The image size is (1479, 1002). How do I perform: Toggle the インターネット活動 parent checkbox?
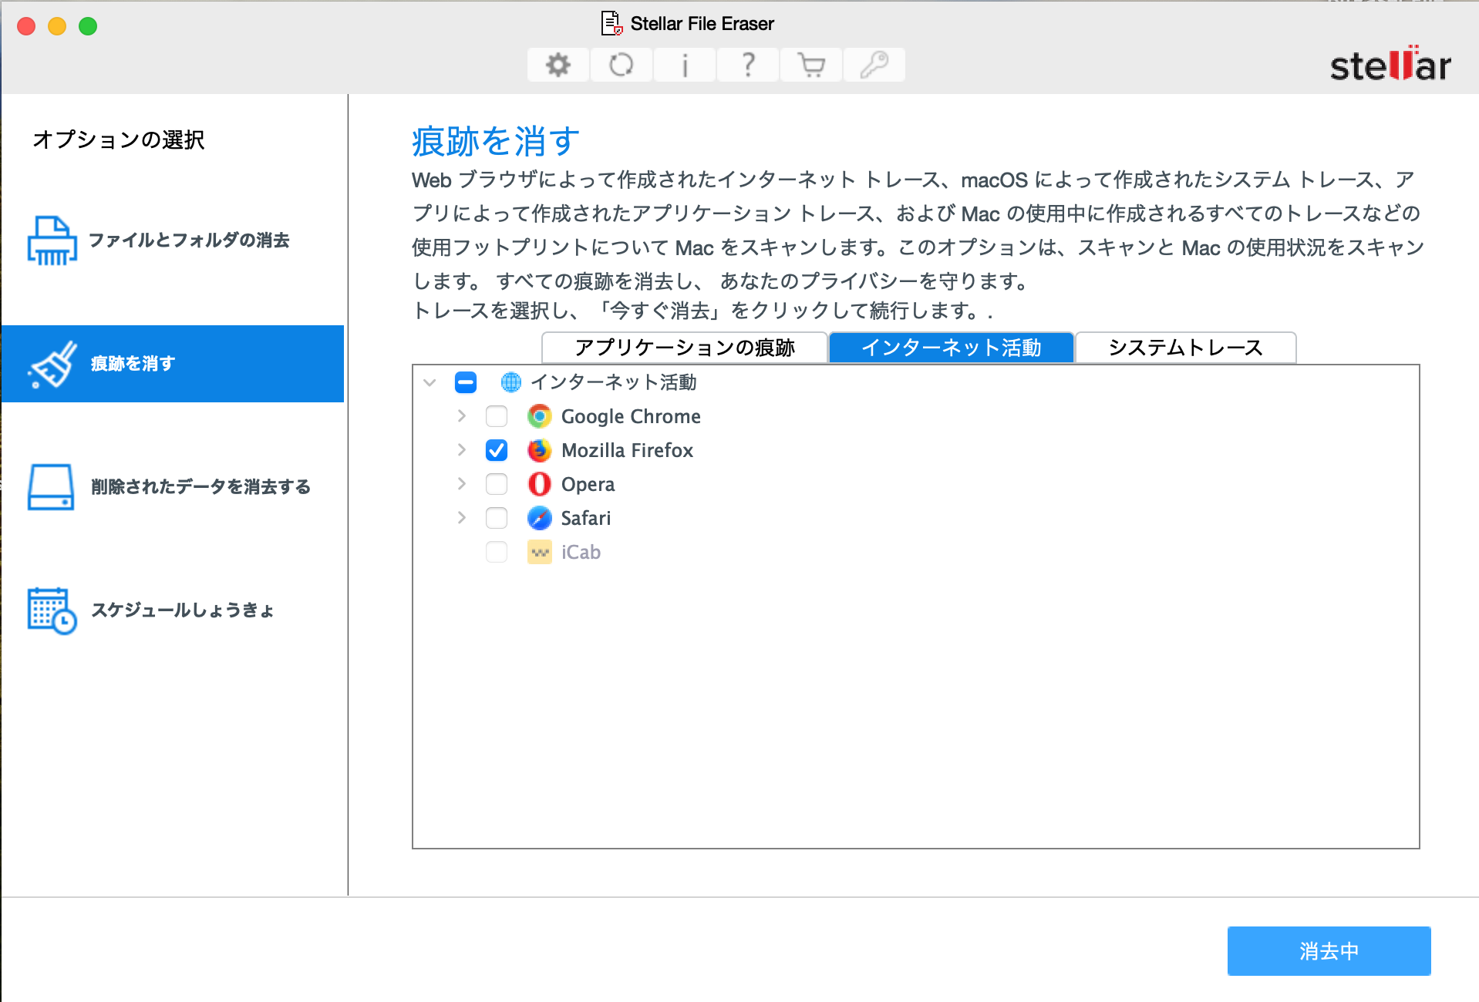[466, 382]
